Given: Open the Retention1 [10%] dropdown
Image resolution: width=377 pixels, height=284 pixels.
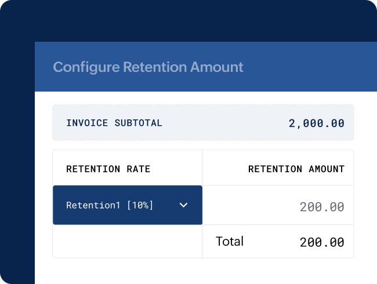Looking at the screenshot, I should [127, 205].
